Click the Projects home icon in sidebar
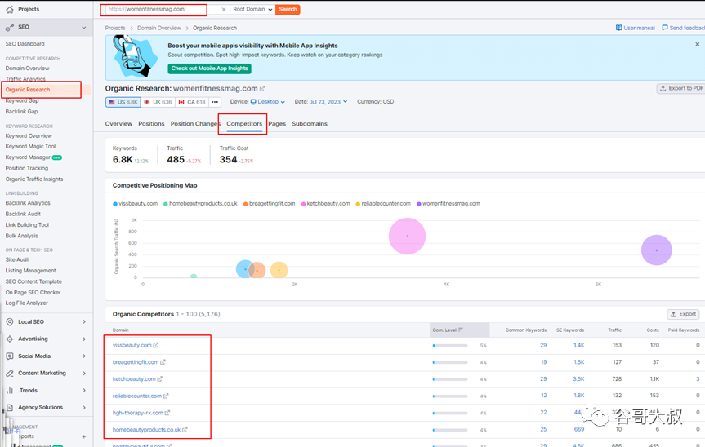Viewport: 705px width, 447px height. click(x=10, y=9)
